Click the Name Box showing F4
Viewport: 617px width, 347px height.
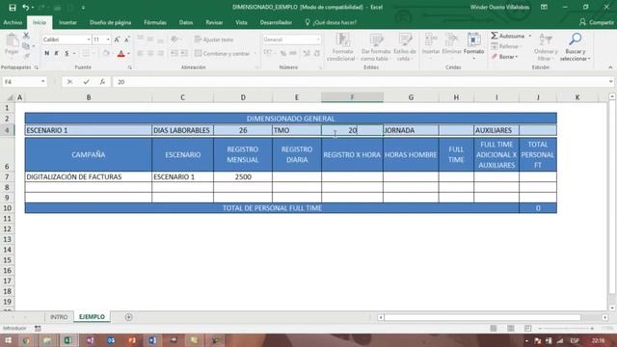21,81
